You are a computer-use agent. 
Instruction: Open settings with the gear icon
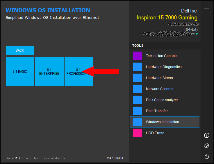tap(207, 146)
